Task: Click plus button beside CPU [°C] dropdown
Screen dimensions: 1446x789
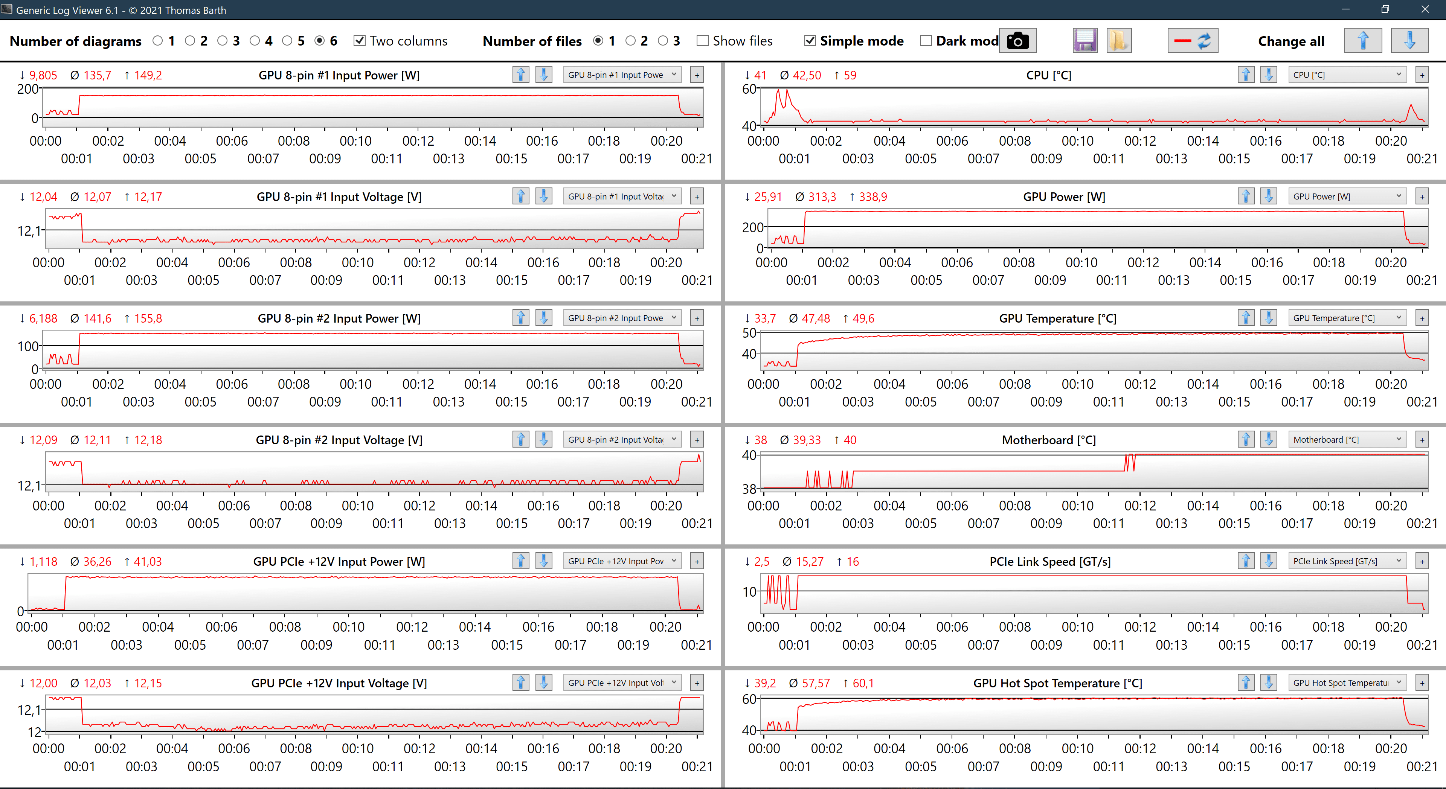Action: pyautogui.click(x=1422, y=75)
